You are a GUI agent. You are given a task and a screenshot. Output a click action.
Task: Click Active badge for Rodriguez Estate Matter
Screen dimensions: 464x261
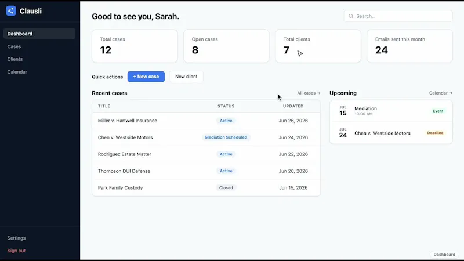click(x=226, y=154)
